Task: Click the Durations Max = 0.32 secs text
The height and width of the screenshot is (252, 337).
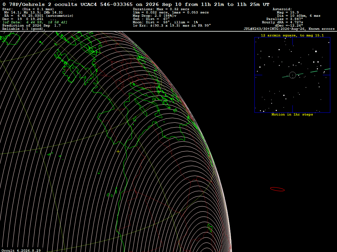Action: (161, 9)
